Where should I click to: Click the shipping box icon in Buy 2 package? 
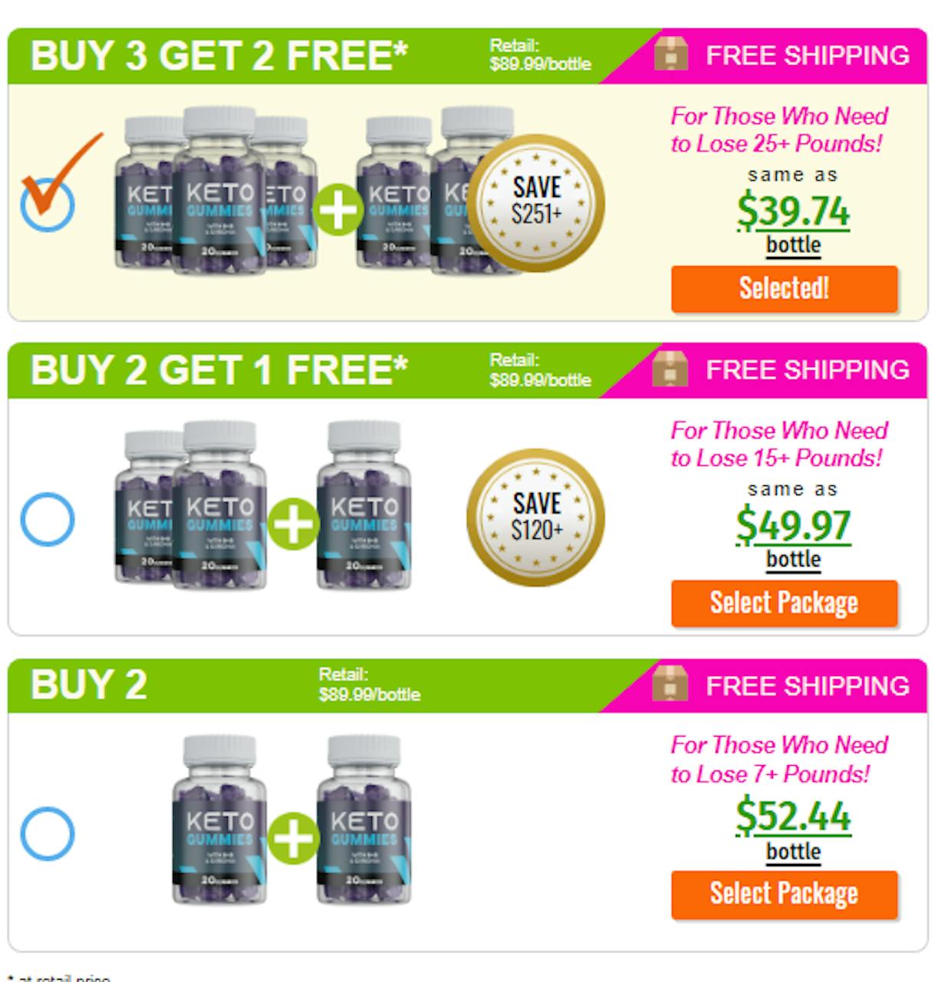tap(670, 685)
